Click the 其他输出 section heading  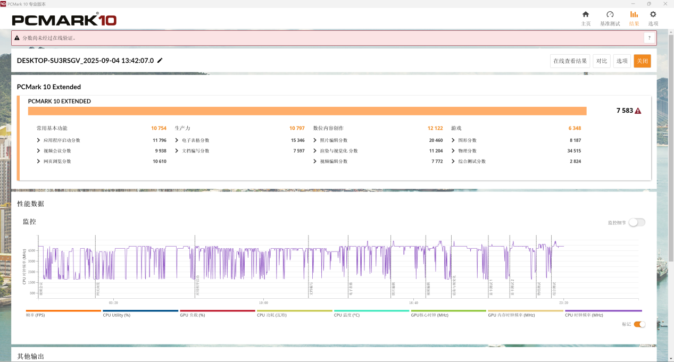click(30, 356)
